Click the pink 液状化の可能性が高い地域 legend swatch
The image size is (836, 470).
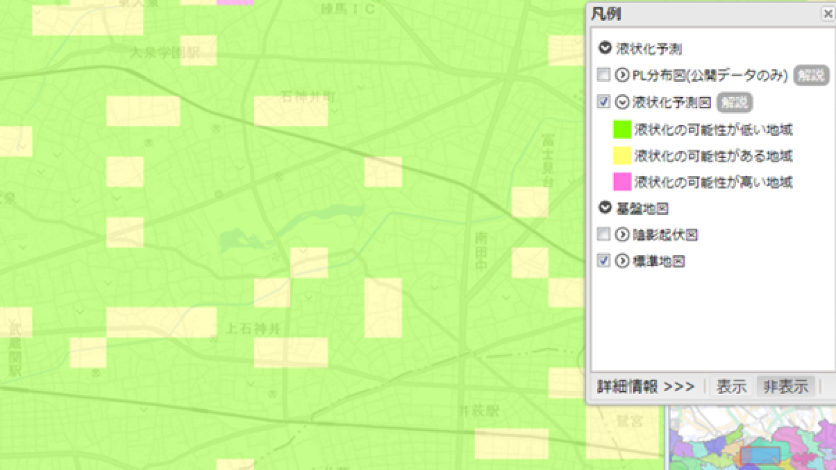coord(621,182)
